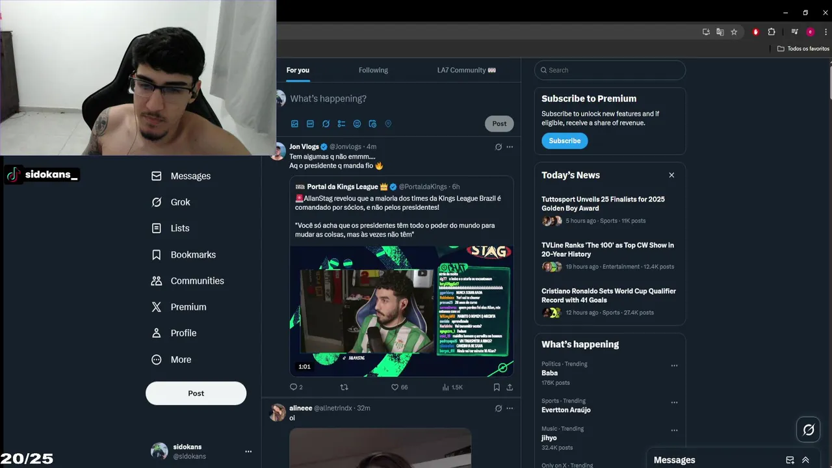The image size is (832, 468).
Task: Add a poll to the post
Action: pos(341,123)
